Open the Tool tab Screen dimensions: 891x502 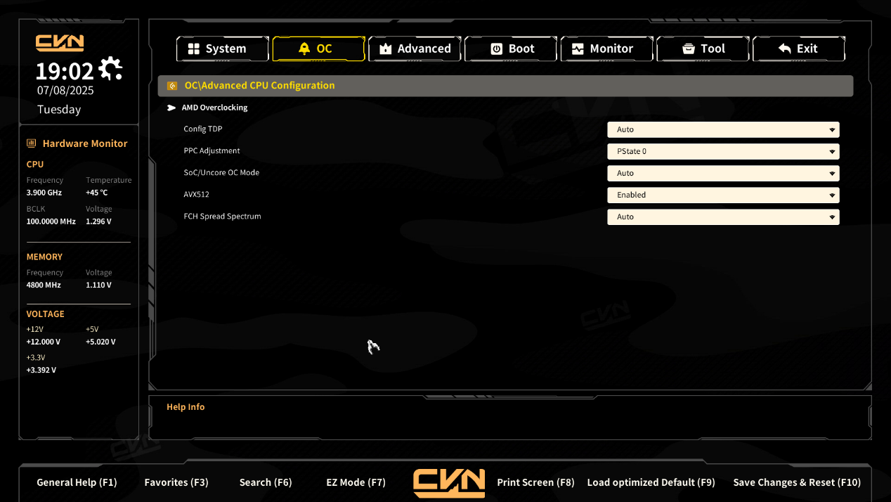coord(703,49)
